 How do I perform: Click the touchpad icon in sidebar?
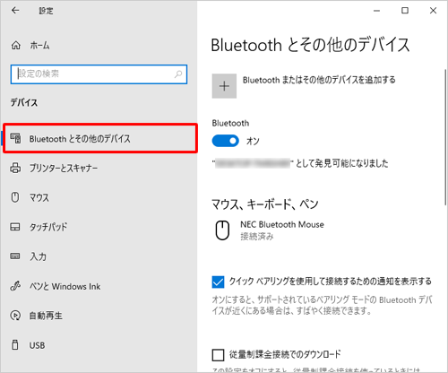(15, 227)
